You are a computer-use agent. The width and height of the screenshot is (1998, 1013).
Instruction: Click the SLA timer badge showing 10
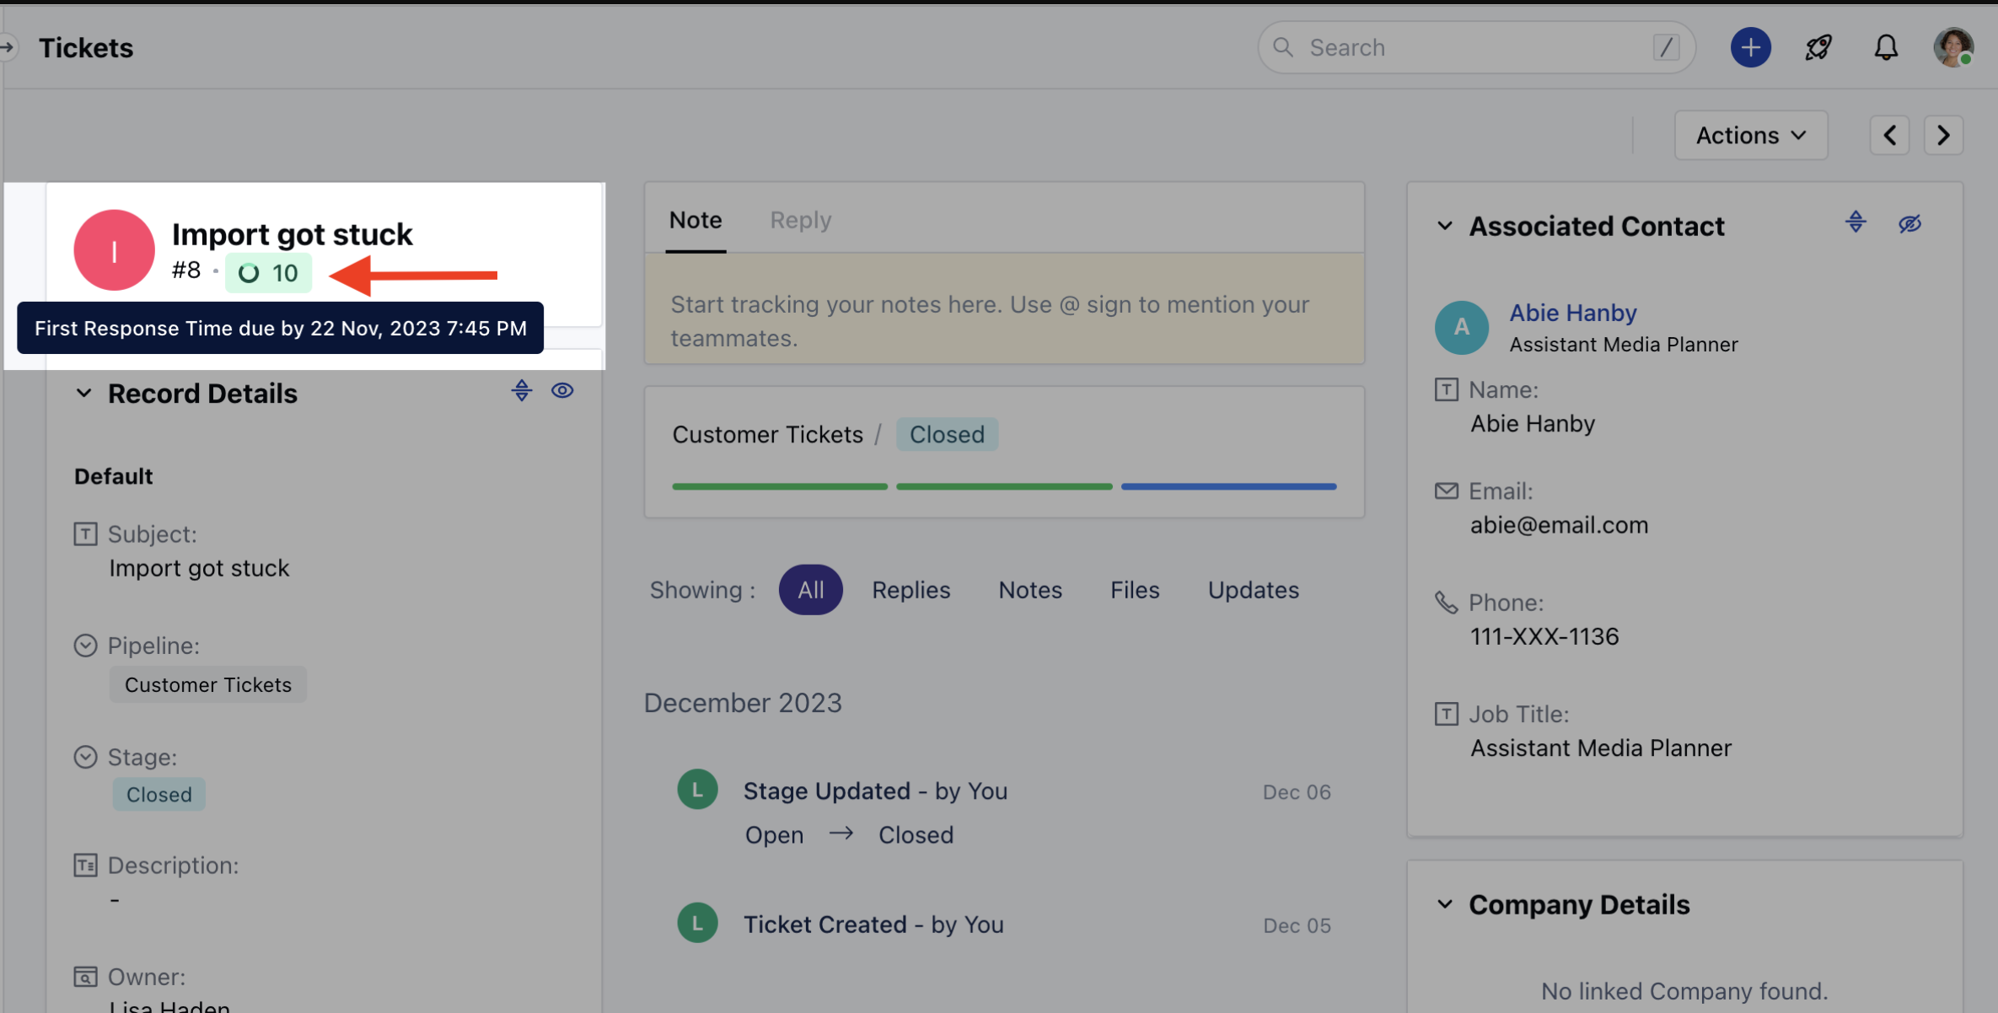[268, 273]
